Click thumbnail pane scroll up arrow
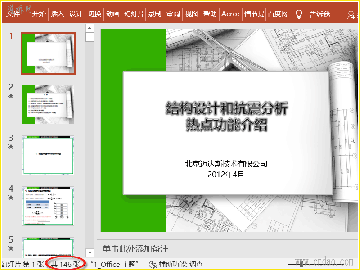Viewport: 360px width, 270px height. 90,28
